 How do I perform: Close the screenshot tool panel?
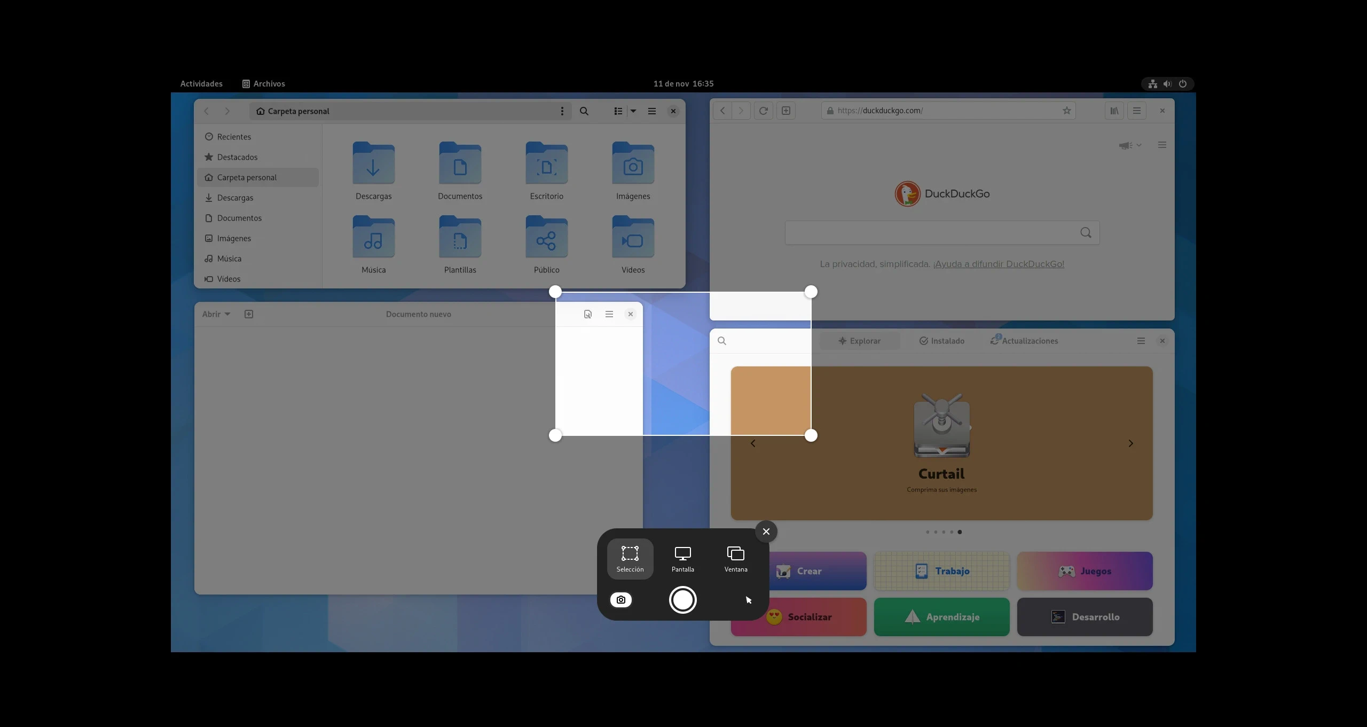tap(766, 531)
